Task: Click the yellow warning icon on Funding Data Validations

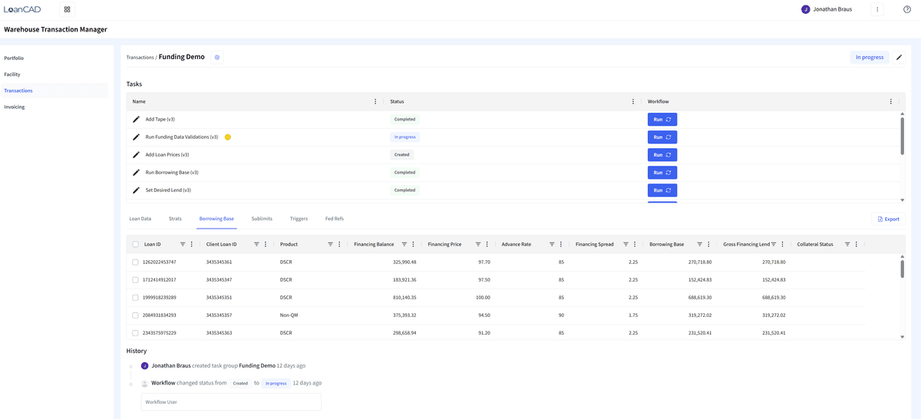Action: coord(228,137)
